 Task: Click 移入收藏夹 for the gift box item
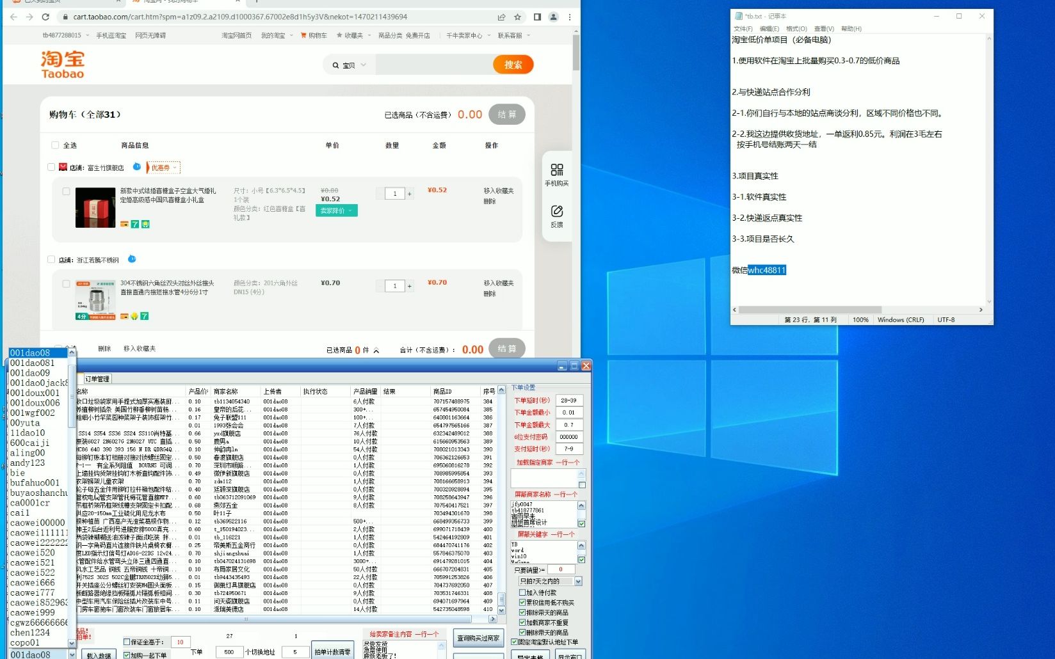click(x=499, y=191)
